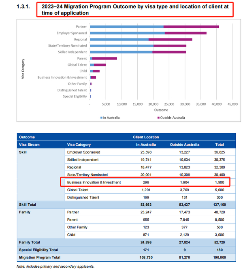Click the "Business Innovation & Investment" chart axis label
Image resolution: width=243 pixels, height=273 pixels.
point(62,77)
